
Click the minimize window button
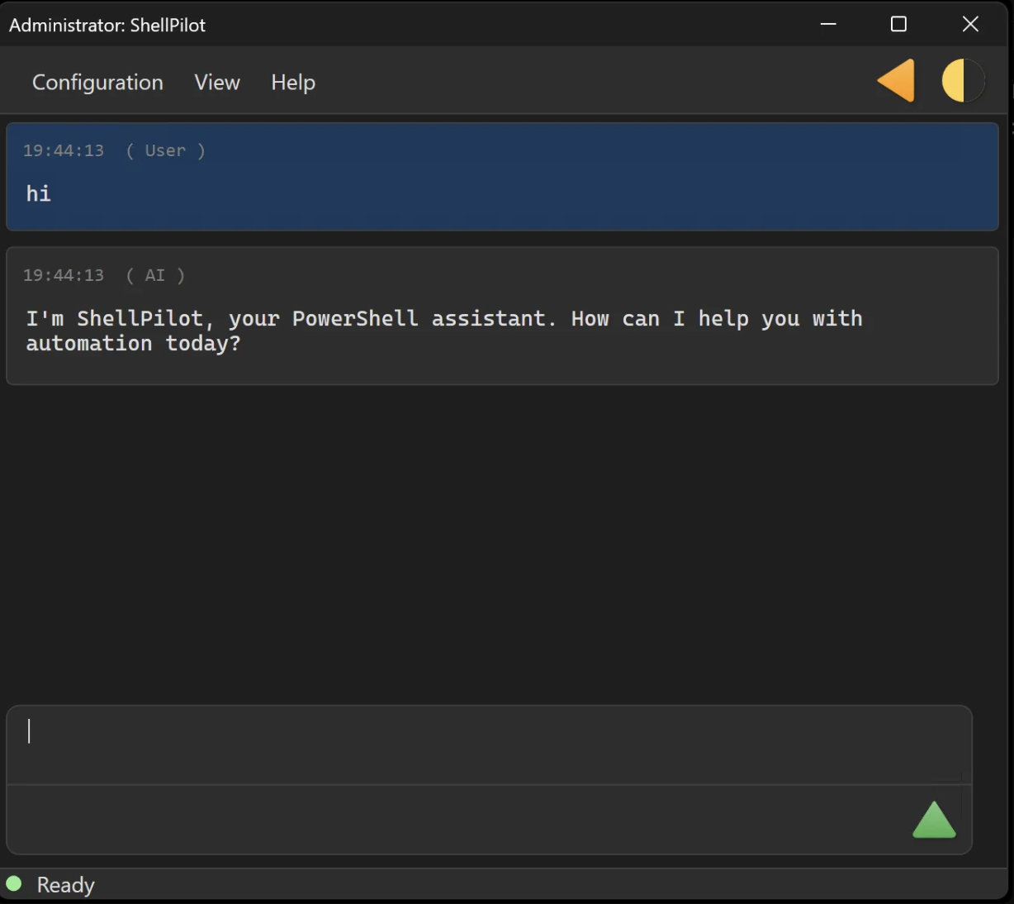point(827,25)
